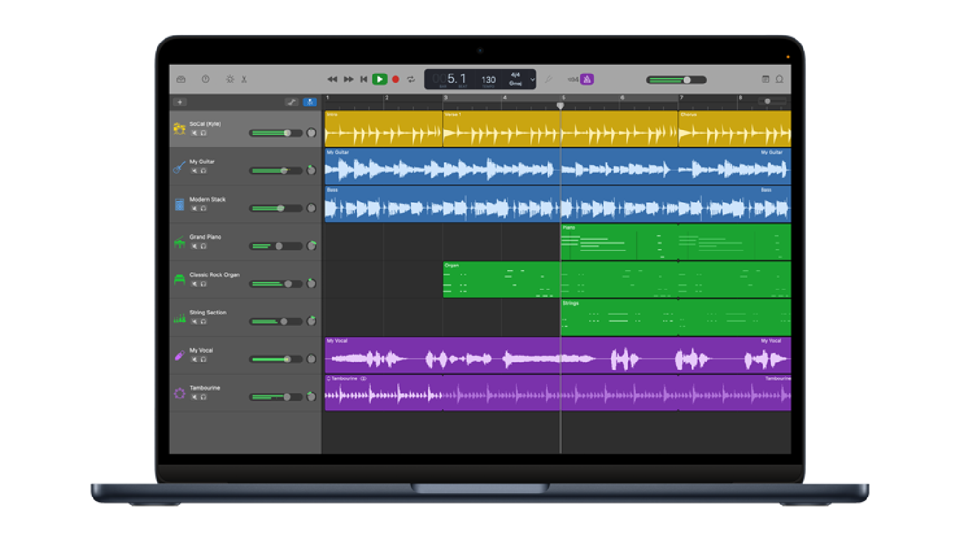
Task: Select the yellow Verse 1 drummer region
Action: (560, 129)
